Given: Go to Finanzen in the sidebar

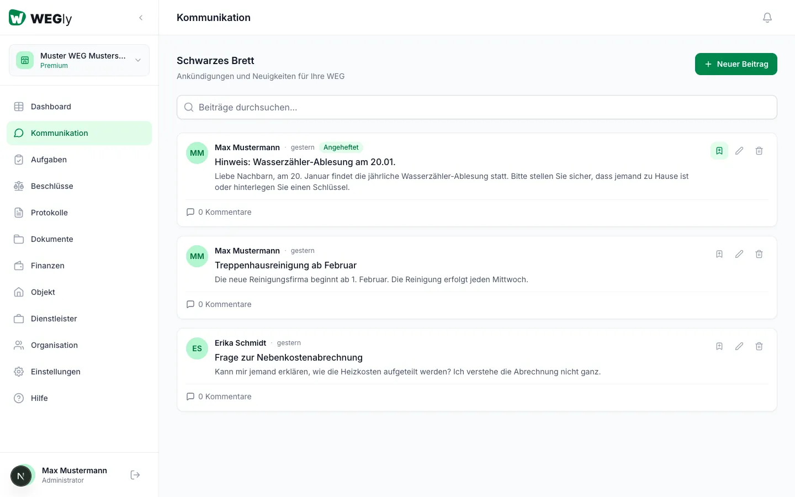Looking at the screenshot, I should (x=47, y=266).
